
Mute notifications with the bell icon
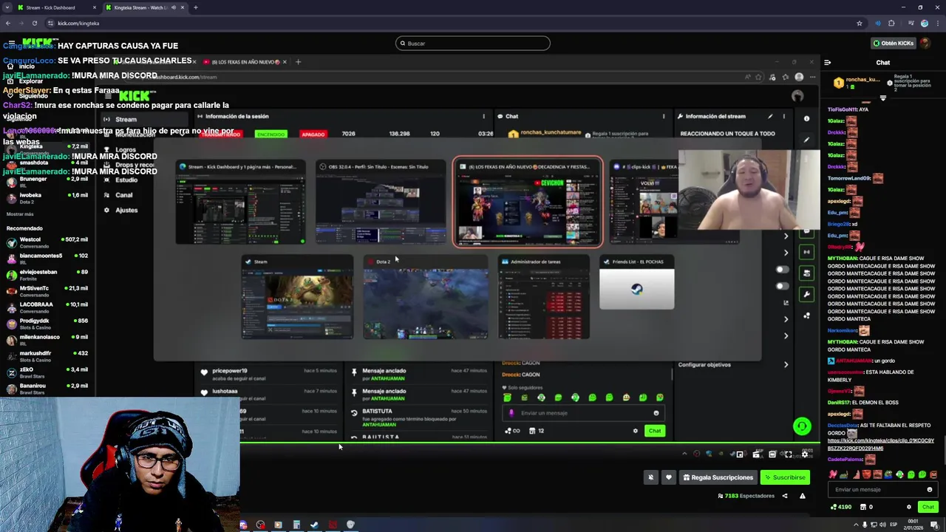(x=651, y=477)
